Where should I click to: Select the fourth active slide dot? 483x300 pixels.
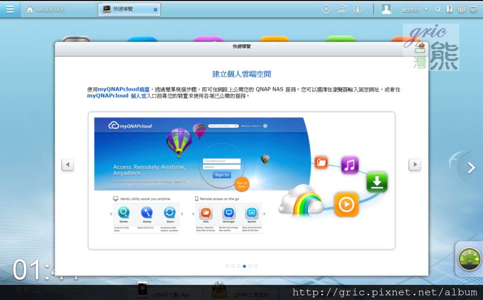coord(244,266)
